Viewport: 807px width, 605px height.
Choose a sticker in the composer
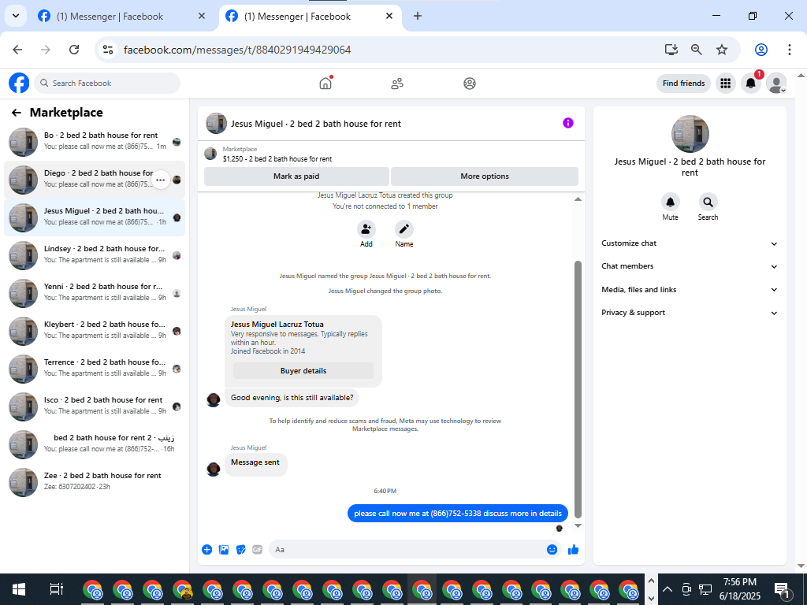click(240, 549)
